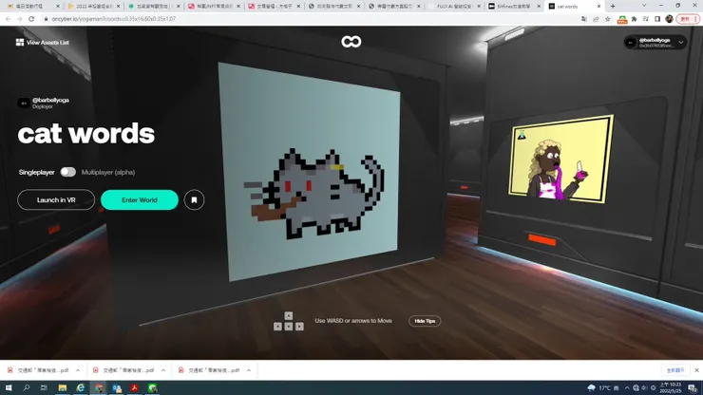This screenshot has height=395, width=703.
Task: Show all downloads link in the download bar
Action: 675,370
